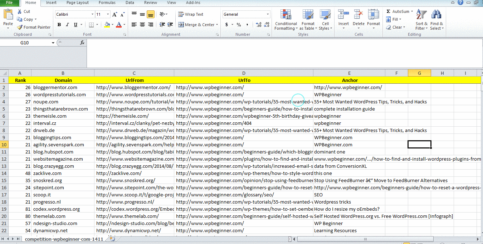
Task: Toggle Bottom Align button
Action: [151, 14]
